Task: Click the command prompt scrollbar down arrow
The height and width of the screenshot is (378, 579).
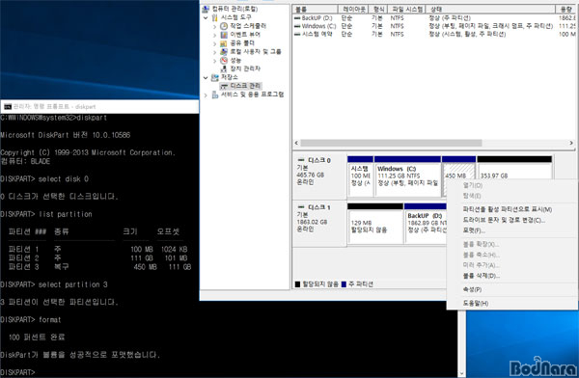Action: pos(461,373)
